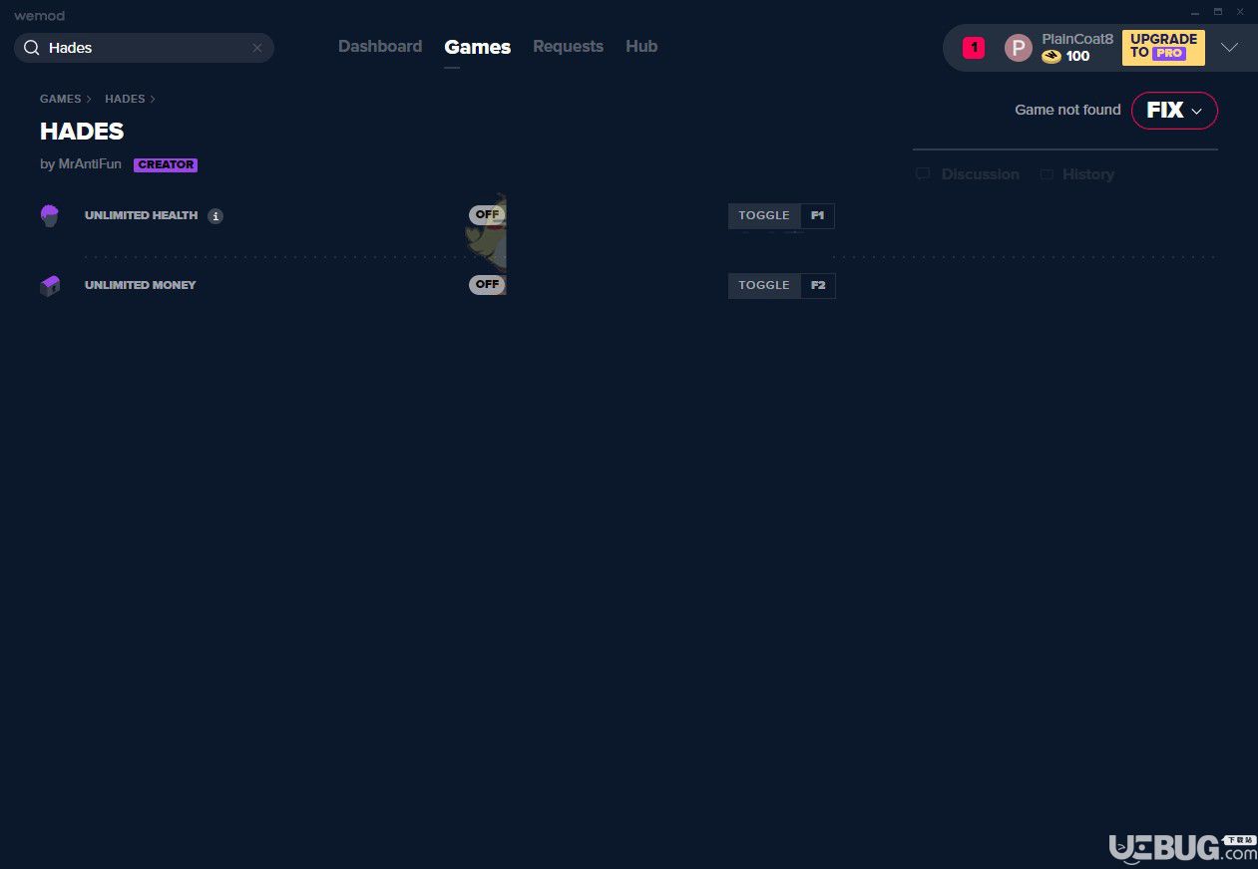Toggle Unlimited Health switch on
The image size is (1258, 869).
tap(487, 214)
